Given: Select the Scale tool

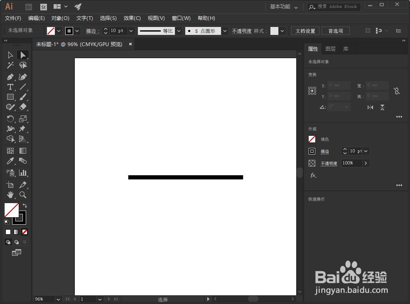Looking at the screenshot, I should [x=23, y=119].
